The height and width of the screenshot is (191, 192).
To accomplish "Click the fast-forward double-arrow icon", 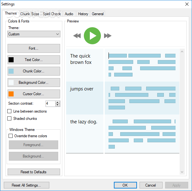I will coord(108,36).
